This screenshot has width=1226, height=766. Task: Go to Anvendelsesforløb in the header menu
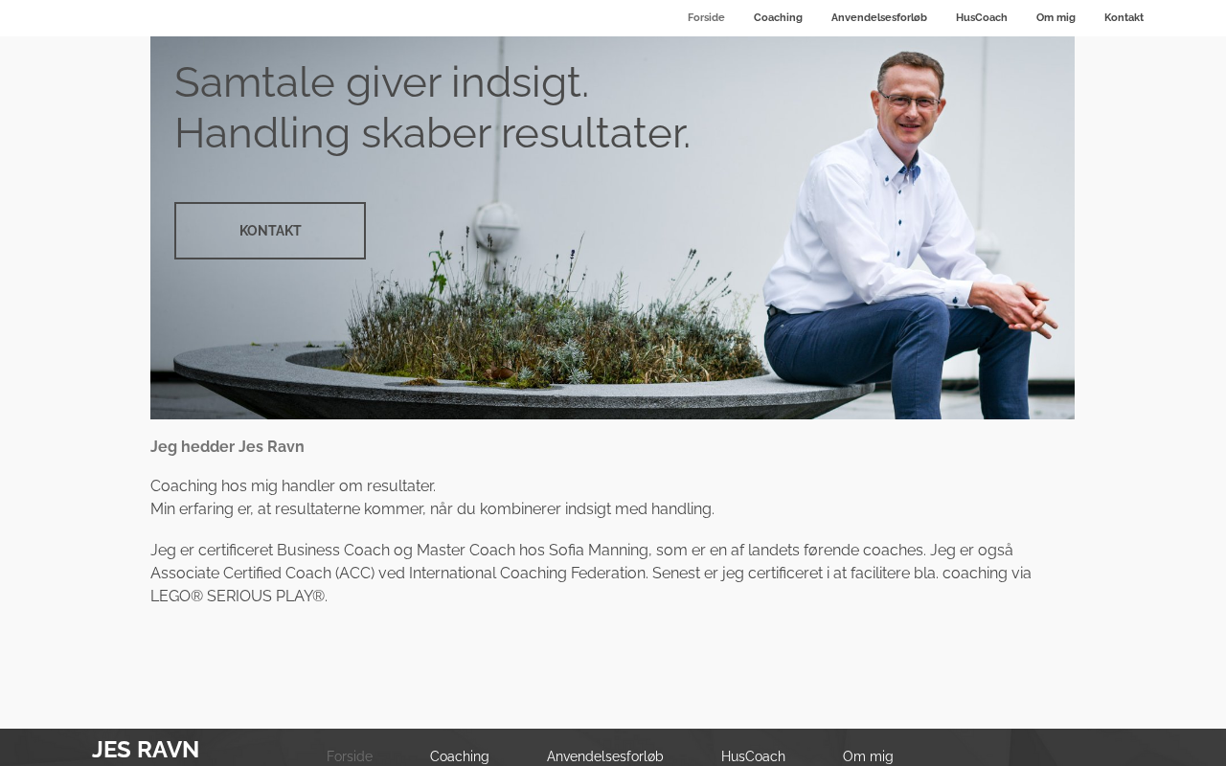click(x=878, y=17)
